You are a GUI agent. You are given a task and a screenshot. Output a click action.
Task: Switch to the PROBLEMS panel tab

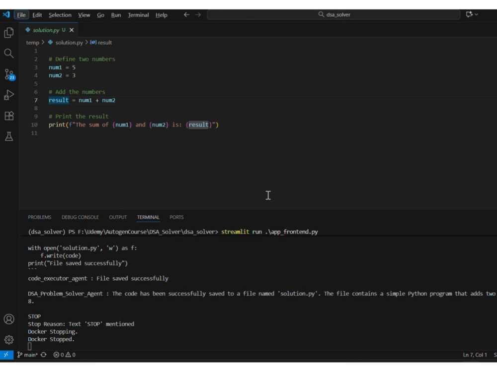(40, 217)
